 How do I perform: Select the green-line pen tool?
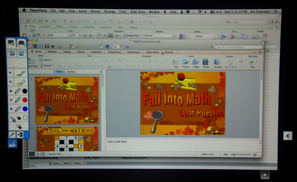[x=21, y=73]
